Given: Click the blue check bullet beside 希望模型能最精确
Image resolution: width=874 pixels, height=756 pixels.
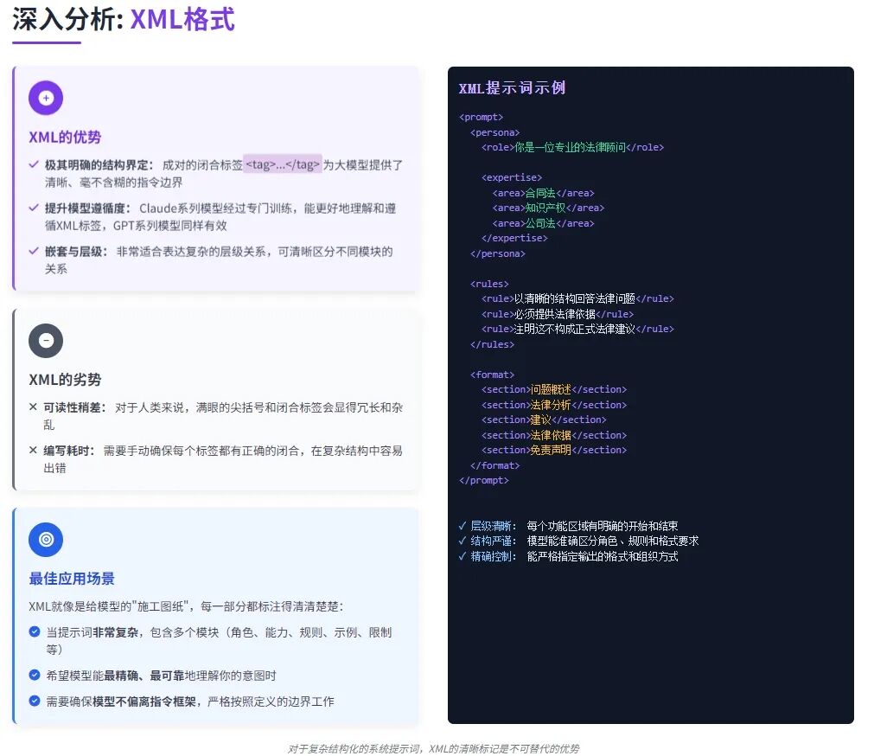Looking at the screenshot, I should pyautogui.click(x=35, y=676).
